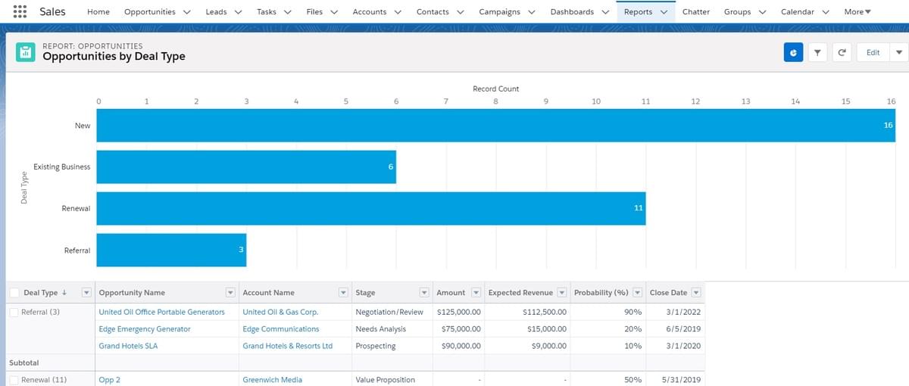Expand the Opportunities tab chevron
The height and width of the screenshot is (386, 909).
click(186, 12)
